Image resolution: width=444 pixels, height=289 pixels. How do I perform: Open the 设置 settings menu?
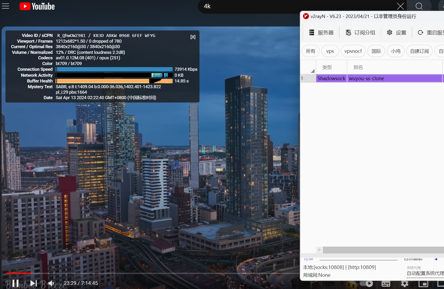(x=397, y=33)
